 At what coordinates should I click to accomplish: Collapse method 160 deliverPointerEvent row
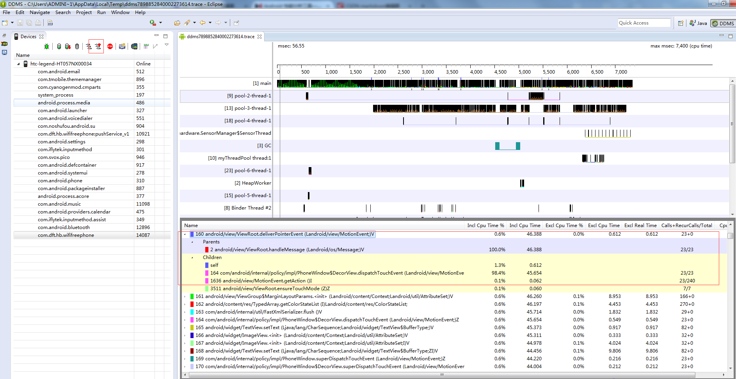(185, 234)
